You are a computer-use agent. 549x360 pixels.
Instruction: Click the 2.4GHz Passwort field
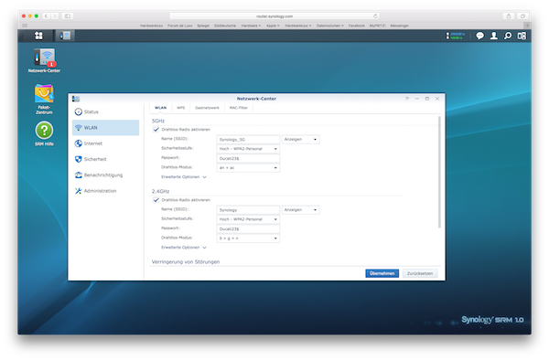pos(248,229)
